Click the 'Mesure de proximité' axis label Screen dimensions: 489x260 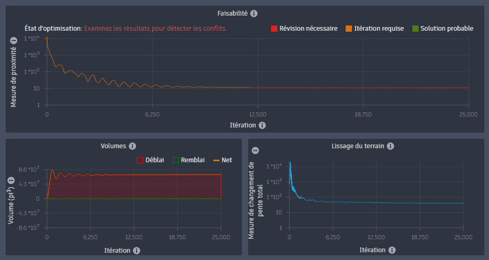14,77
